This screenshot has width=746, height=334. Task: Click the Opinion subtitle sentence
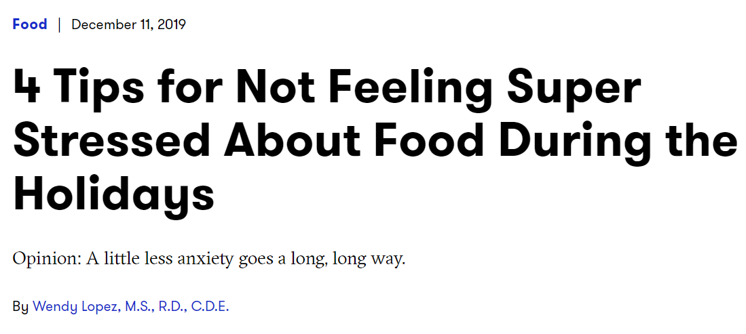(x=209, y=260)
